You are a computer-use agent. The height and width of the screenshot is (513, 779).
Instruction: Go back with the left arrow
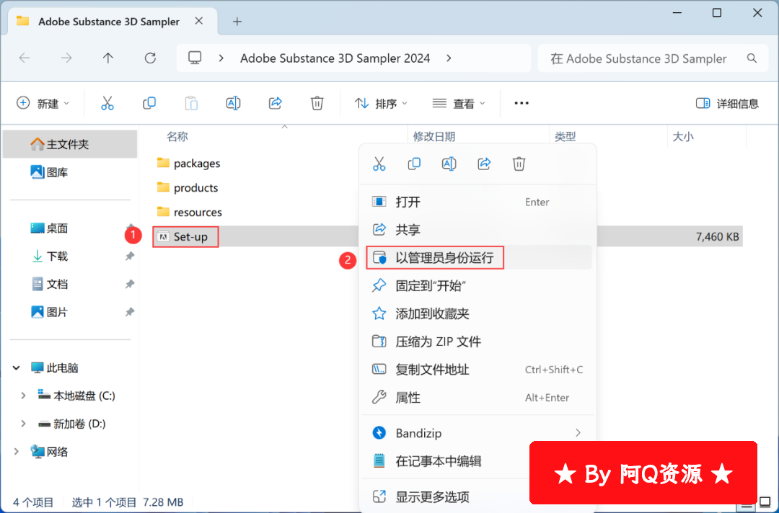point(25,58)
